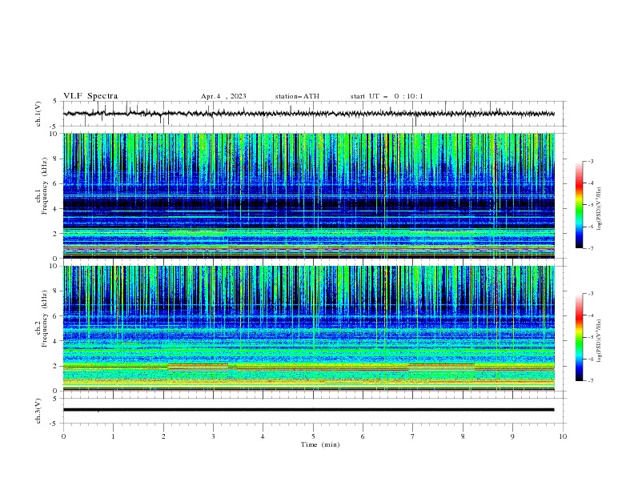Click the "Time (min)" axis label
This screenshot has height=490, width=634.
pyautogui.click(x=320, y=444)
